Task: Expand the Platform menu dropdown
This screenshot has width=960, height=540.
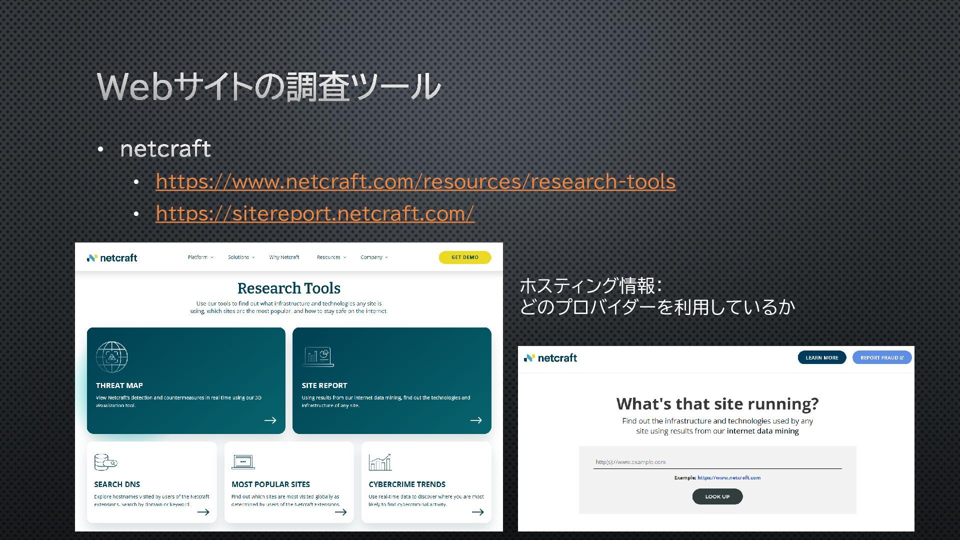Action: [x=200, y=257]
